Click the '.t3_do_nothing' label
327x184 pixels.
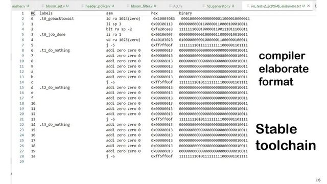pos(55,125)
